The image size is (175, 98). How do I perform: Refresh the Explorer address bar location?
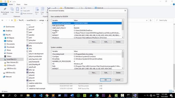tap(151, 20)
